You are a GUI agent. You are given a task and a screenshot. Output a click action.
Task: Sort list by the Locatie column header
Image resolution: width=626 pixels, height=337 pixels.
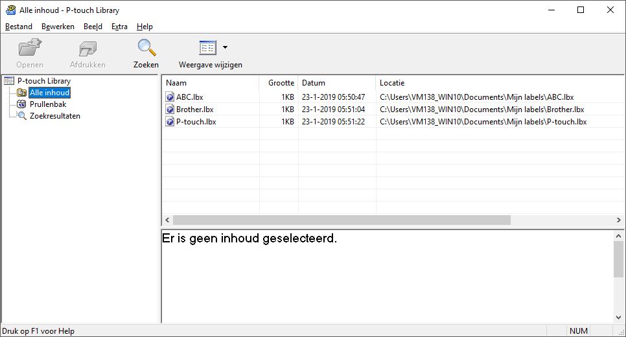[500, 83]
